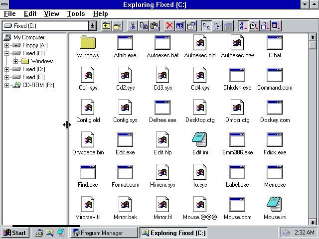
Task: Expand Fixed (E:) tree node
Action: [6, 78]
